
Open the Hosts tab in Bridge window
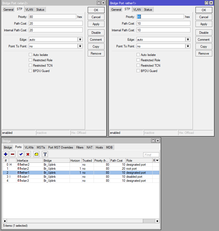coord(99,147)
